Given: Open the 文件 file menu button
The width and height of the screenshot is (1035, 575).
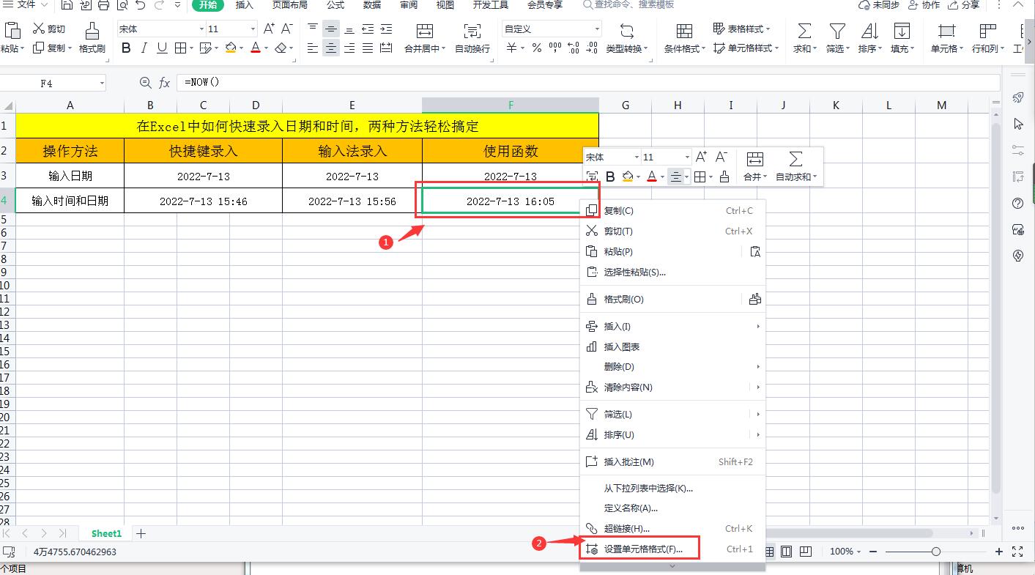Looking at the screenshot, I should [26, 5].
